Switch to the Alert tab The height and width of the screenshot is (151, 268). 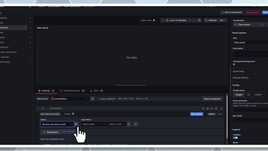tap(96, 91)
